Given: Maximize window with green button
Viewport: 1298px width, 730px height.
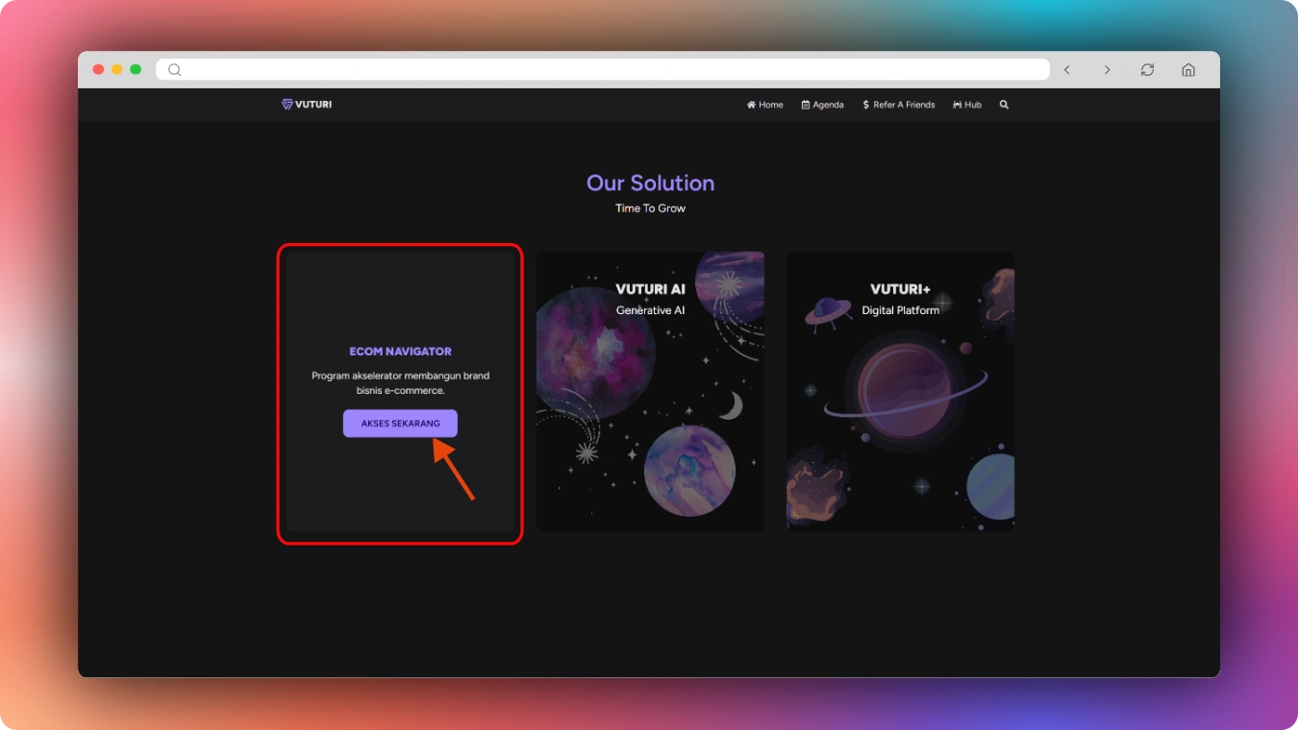Looking at the screenshot, I should tap(136, 69).
